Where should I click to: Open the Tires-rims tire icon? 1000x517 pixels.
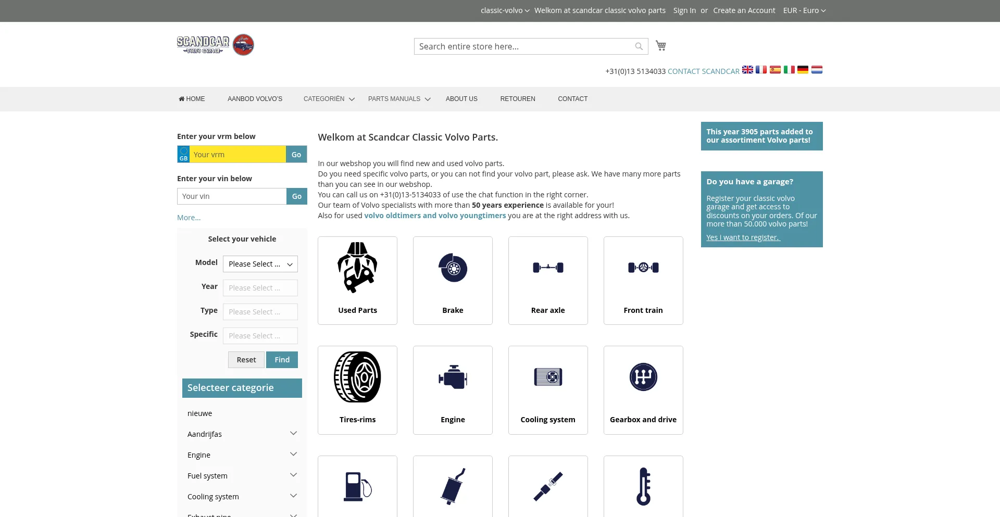coord(357,377)
